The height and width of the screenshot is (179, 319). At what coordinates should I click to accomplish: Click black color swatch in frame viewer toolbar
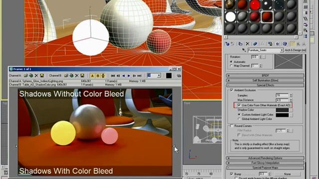pyautogui.click(x=168, y=76)
